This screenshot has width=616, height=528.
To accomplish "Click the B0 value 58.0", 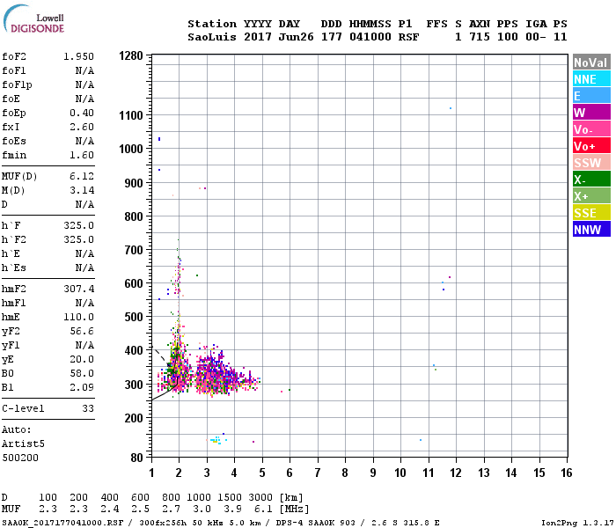I will point(82,374).
